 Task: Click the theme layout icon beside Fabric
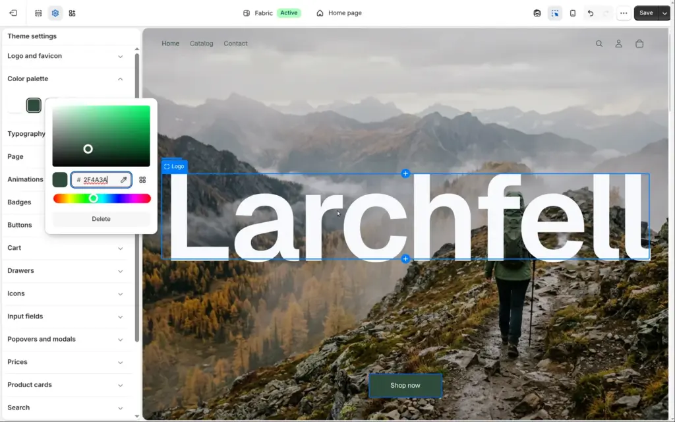(247, 13)
